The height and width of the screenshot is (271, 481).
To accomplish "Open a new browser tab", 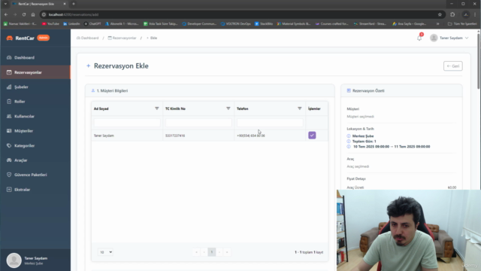I will (74, 4).
